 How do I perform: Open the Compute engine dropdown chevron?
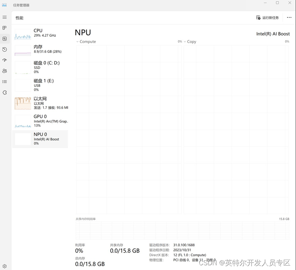(77, 42)
